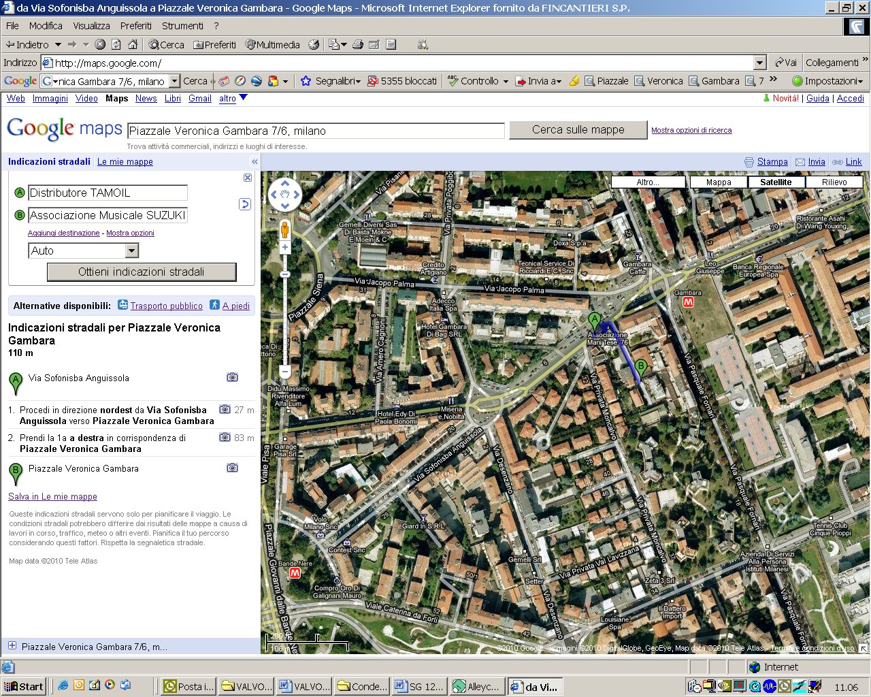Open the Preferiti favorites pane

(x=214, y=44)
